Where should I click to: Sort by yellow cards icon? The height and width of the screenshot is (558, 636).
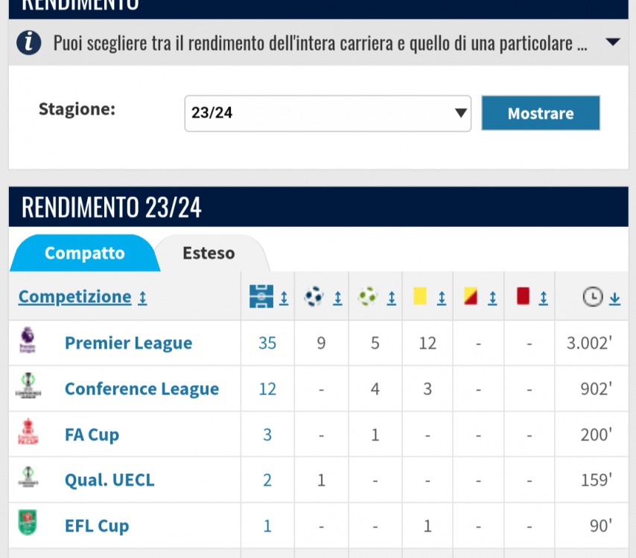click(x=420, y=296)
